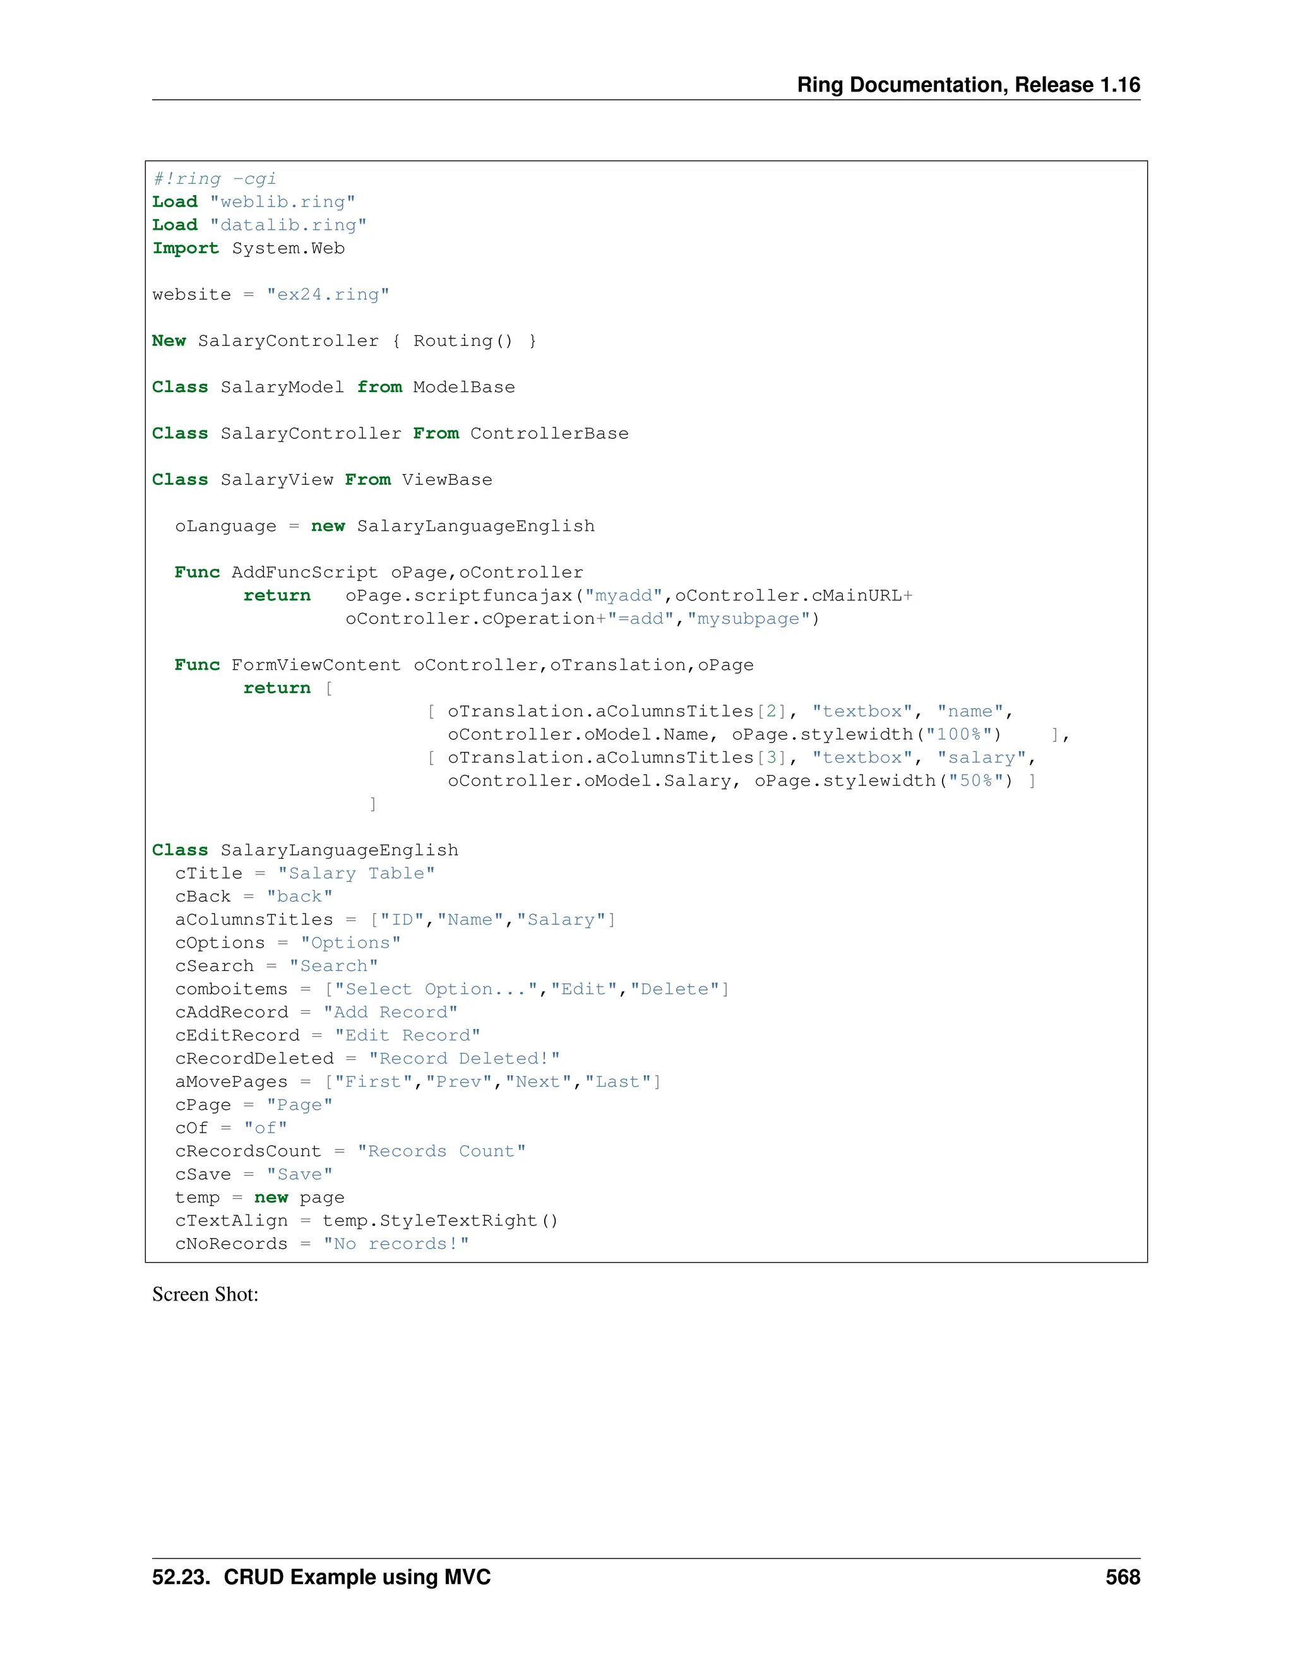1293x1673 pixels.
Task: Click the "No records!" string
Action: [395, 1244]
